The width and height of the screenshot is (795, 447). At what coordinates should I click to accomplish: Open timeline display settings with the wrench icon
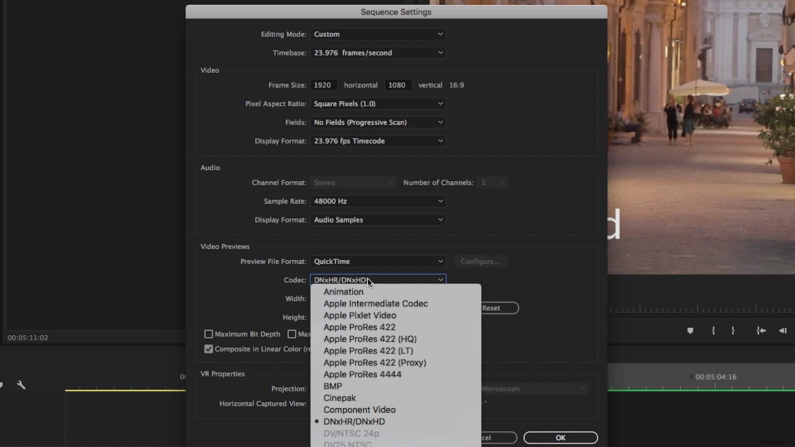(x=20, y=385)
